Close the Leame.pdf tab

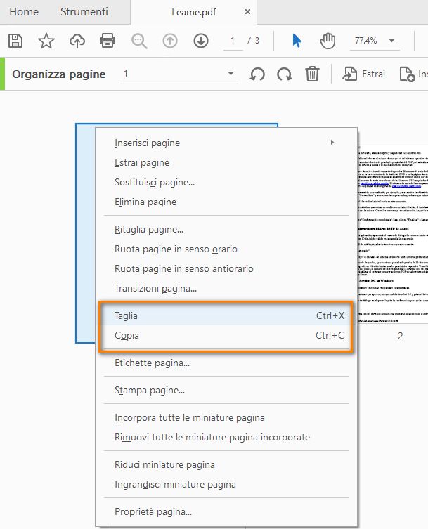248,12
